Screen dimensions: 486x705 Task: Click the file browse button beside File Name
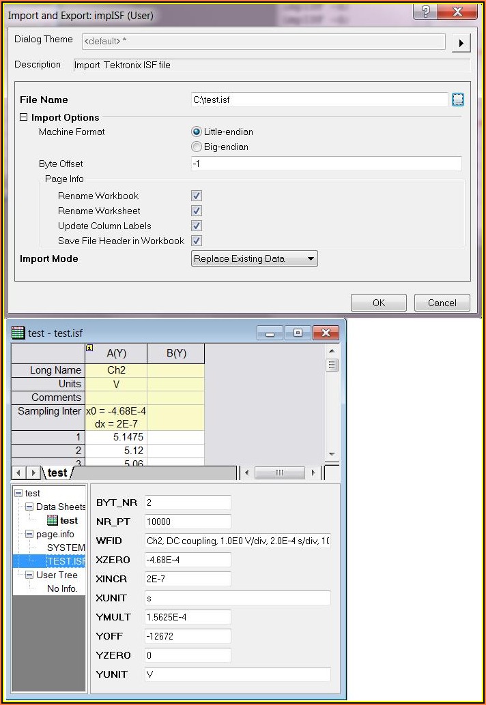(458, 100)
